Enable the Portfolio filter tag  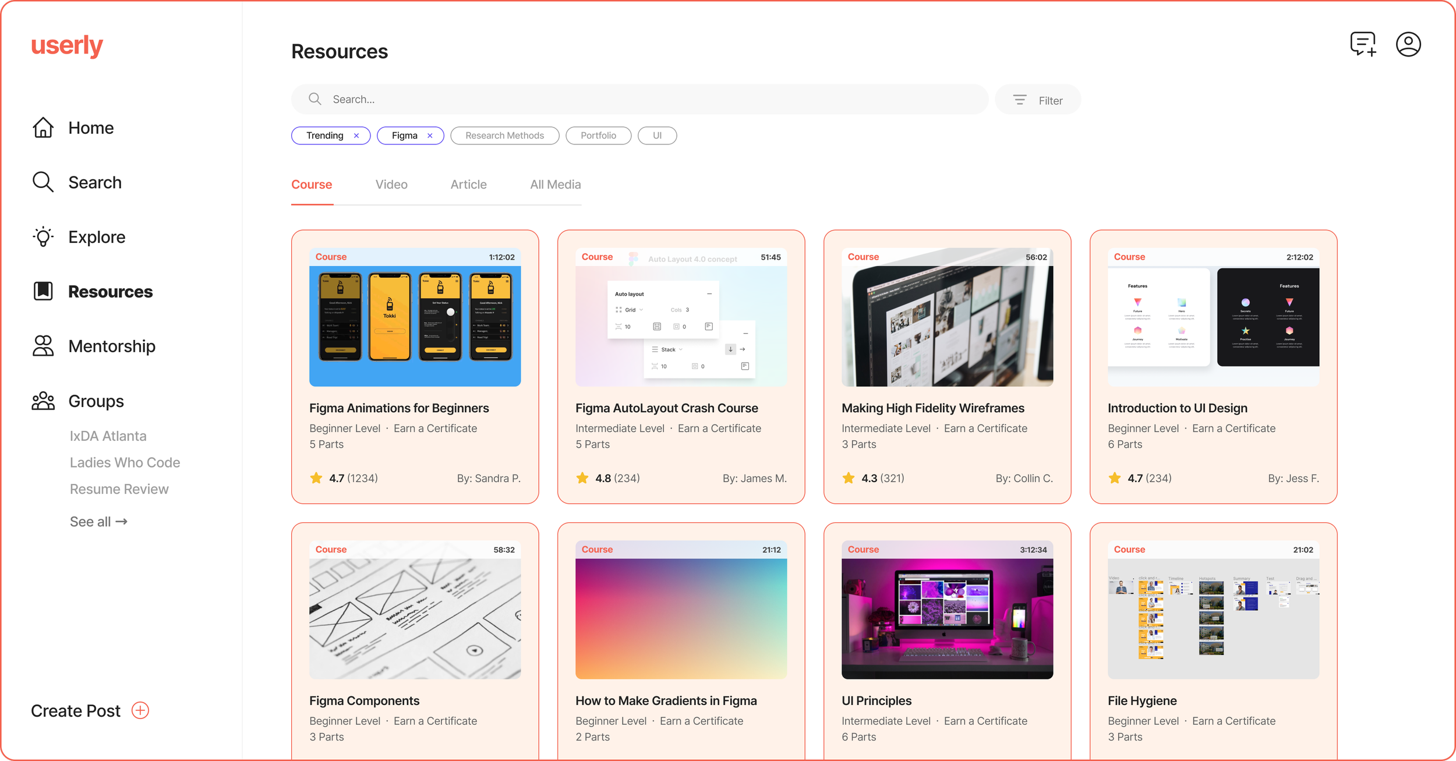point(598,135)
